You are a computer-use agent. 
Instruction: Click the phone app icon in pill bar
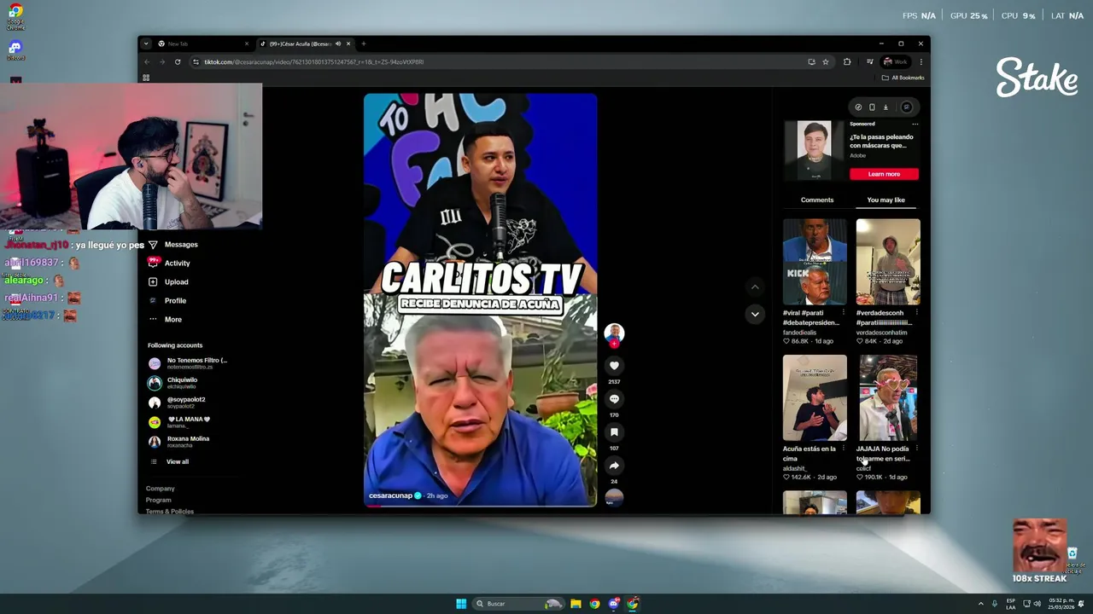click(872, 107)
